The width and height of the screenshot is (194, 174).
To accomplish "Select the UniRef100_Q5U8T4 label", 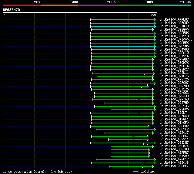I will pyautogui.click(x=174, y=66).
